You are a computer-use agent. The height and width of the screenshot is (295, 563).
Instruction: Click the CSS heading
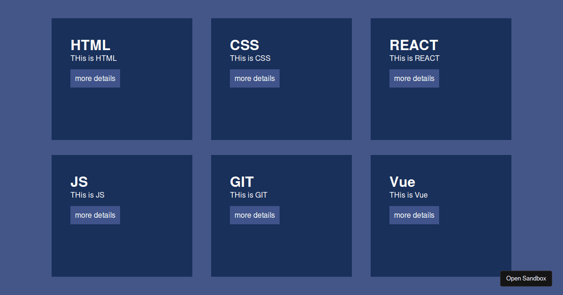244,45
